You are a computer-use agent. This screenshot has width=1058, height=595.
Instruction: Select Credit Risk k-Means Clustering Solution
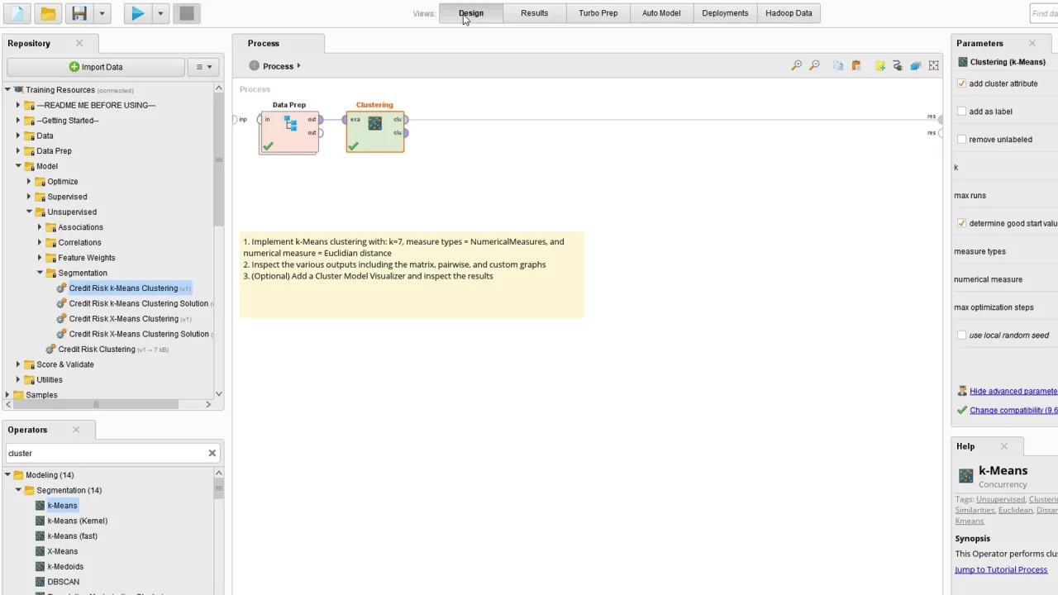click(x=139, y=303)
